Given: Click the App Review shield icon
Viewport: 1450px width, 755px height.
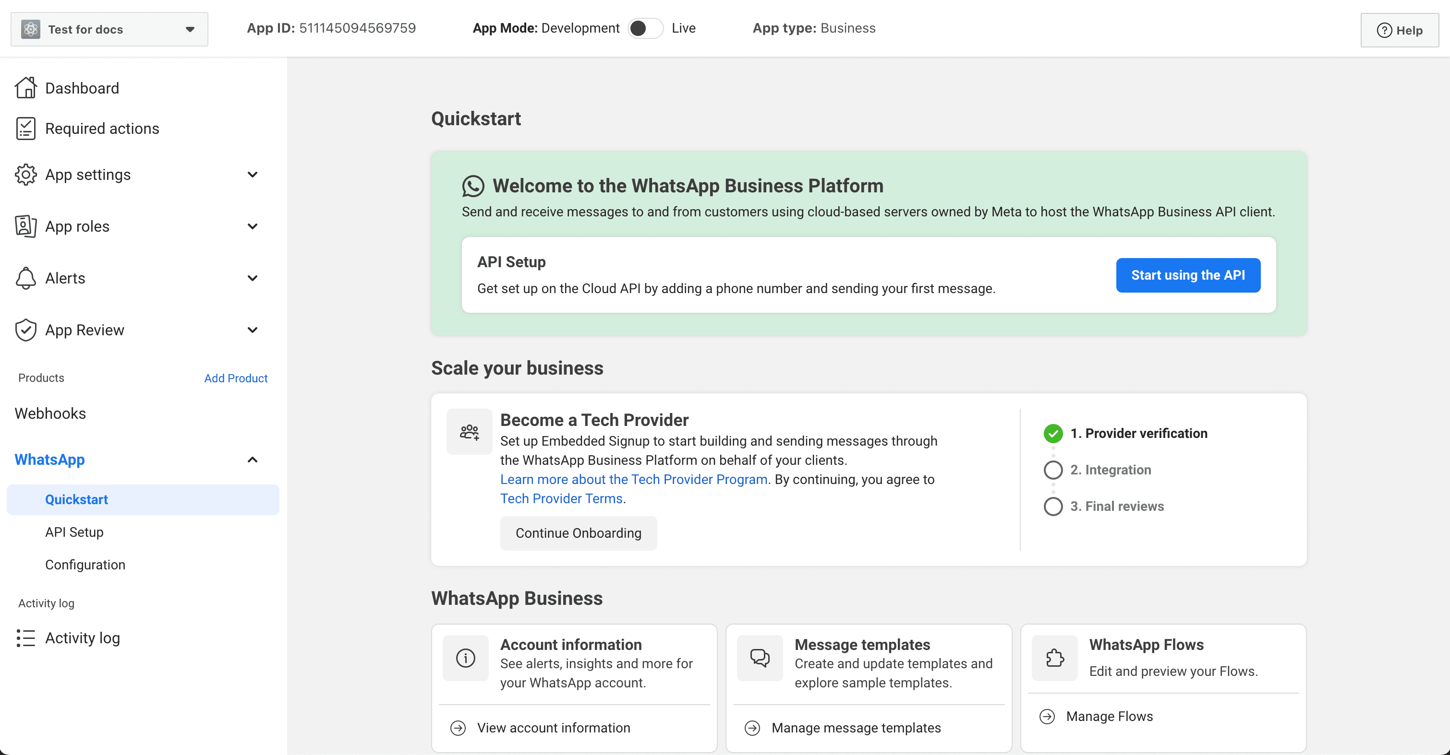Looking at the screenshot, I should tap(25, 330).
